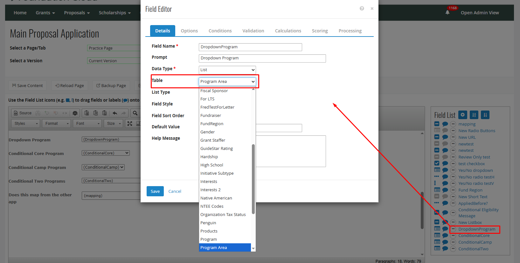Viewport: 520px width, 263px height.
Task: Cancel the Field Editor dialog
Action: pyautogui.click(x=175, y=191)
